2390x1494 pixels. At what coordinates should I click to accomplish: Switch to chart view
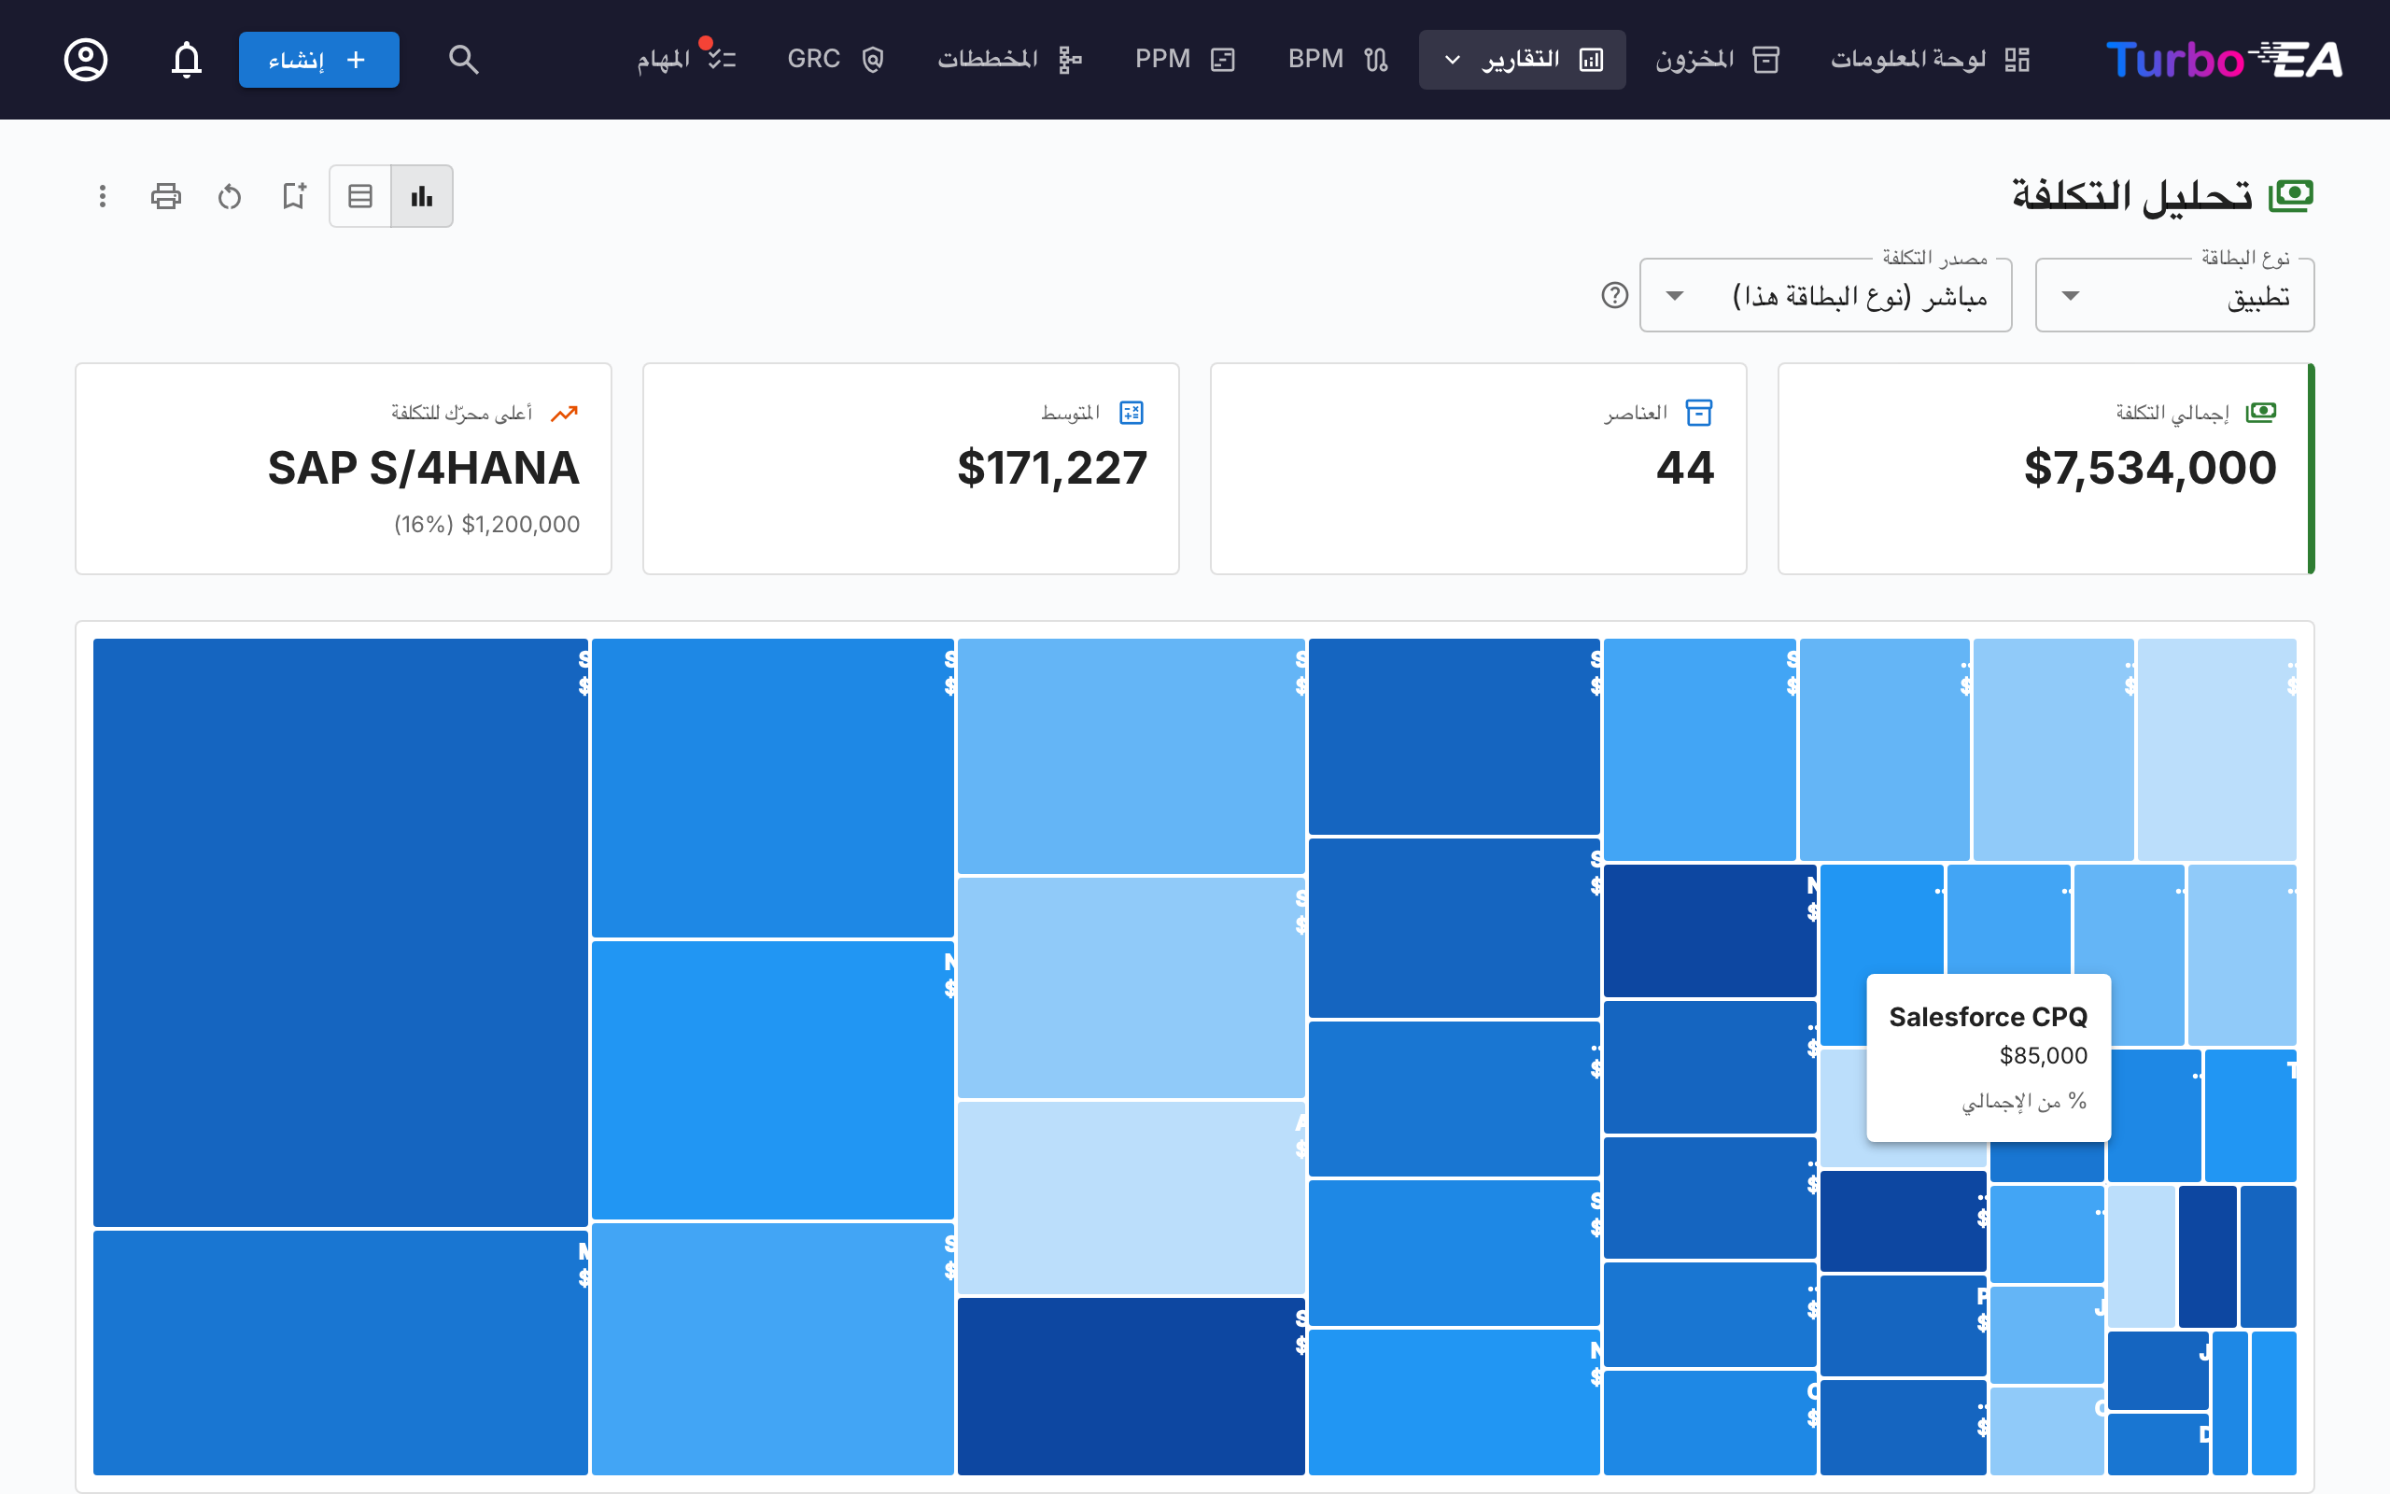(422, 196)
